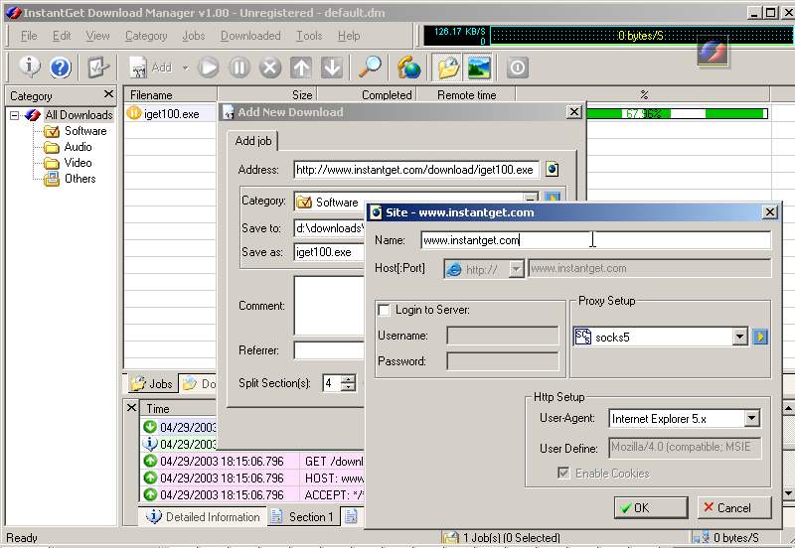The height and width of the screenshot is (548, 795).
Task: Click the globe site manager toolbar icon
Action: (408, 68)
